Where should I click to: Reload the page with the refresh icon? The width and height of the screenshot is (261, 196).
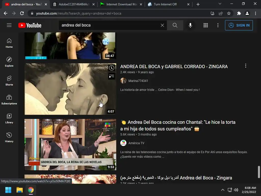pos(22,13)
